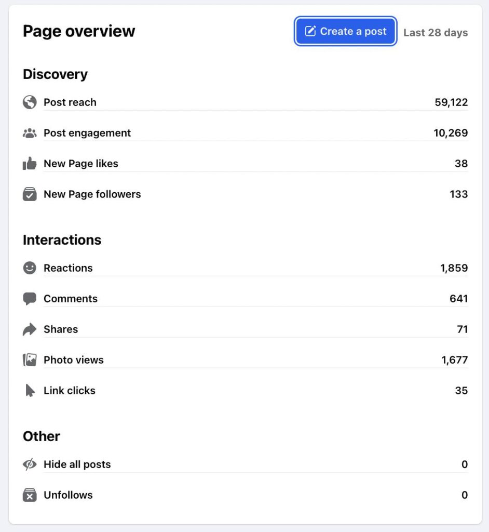Select the Photo views count 1,677
The image size is (489, 532).
tap(454, 360)
